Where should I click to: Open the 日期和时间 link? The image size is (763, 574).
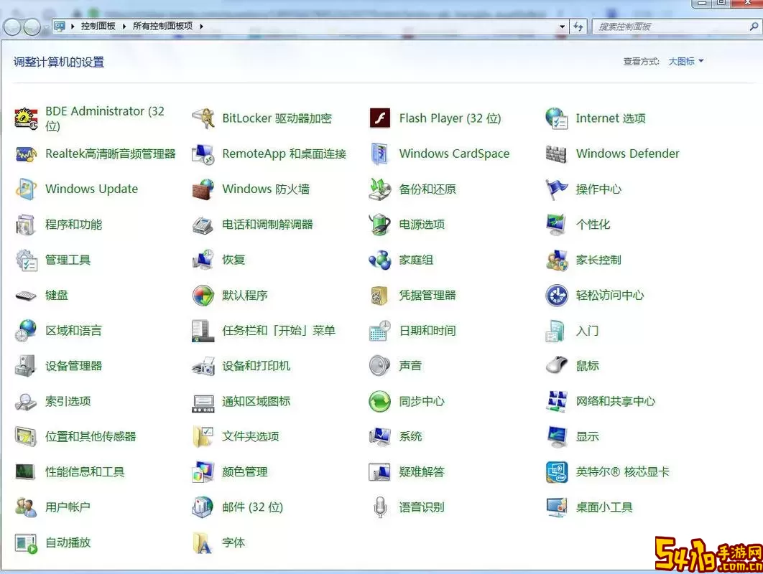pos(427,331)
